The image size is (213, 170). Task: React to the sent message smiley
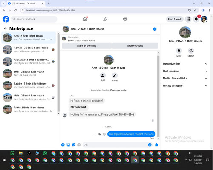click(x=104, y=134)
